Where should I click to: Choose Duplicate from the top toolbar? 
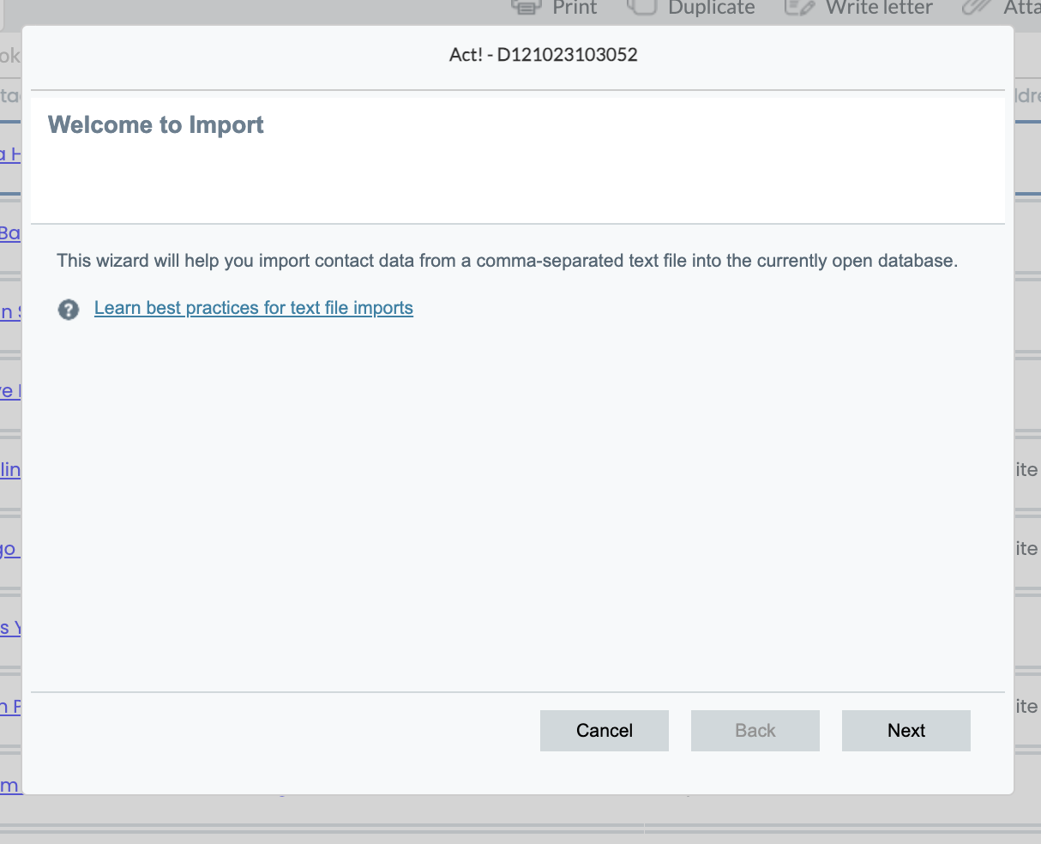point(691,8)
